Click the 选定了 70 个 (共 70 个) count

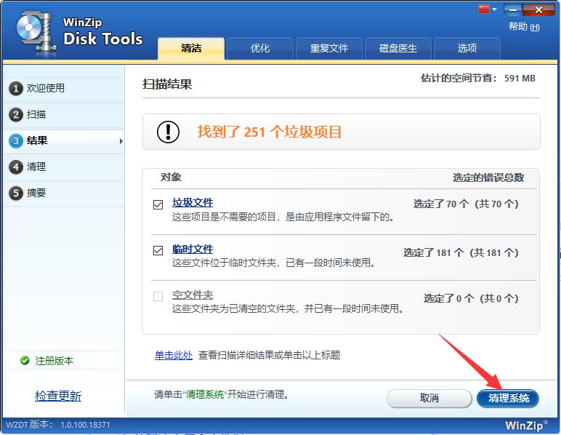pyautogui.click(x=466, y=204)
